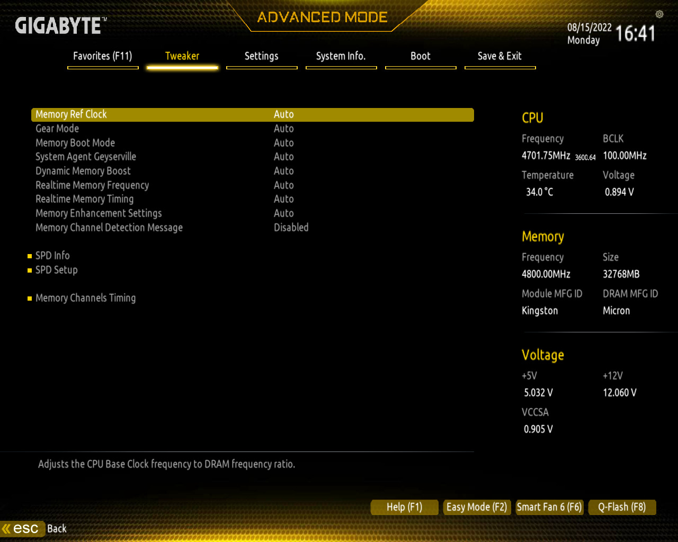
Task: Click the BCLK value 100.00MHz
Action: coord(625,156)
